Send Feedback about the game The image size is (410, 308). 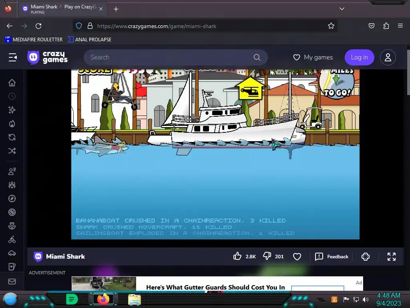tap(332, 256)
